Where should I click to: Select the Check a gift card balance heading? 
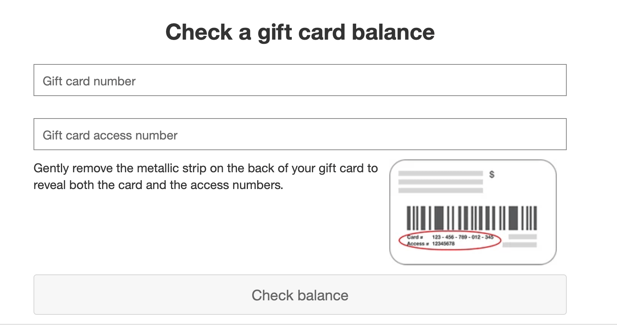click(301, 32)
